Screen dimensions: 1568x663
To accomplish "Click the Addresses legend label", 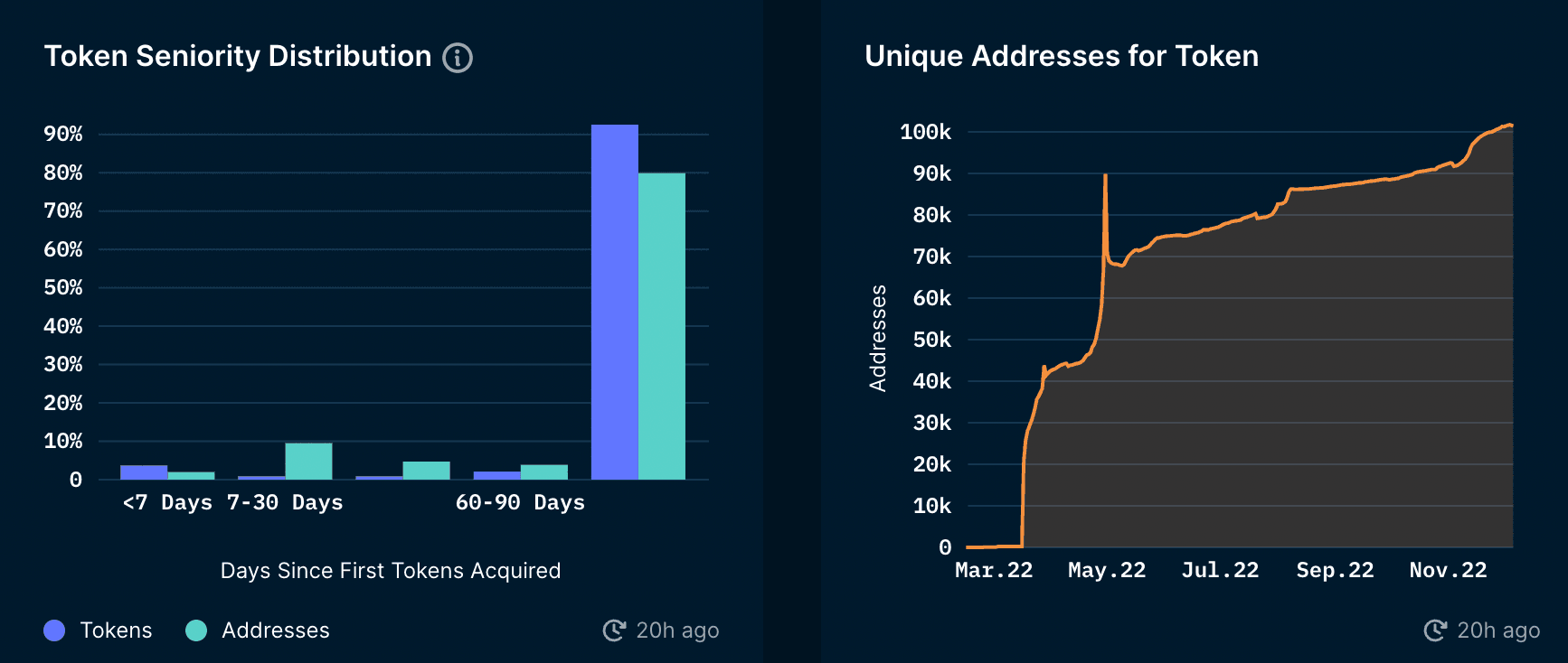I will [275, 630].
